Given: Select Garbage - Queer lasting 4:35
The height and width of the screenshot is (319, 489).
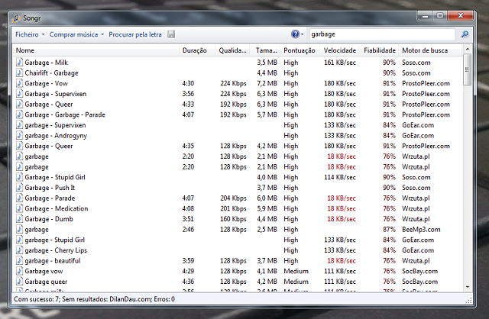Looking at the screenshot, I should point(49,146).
